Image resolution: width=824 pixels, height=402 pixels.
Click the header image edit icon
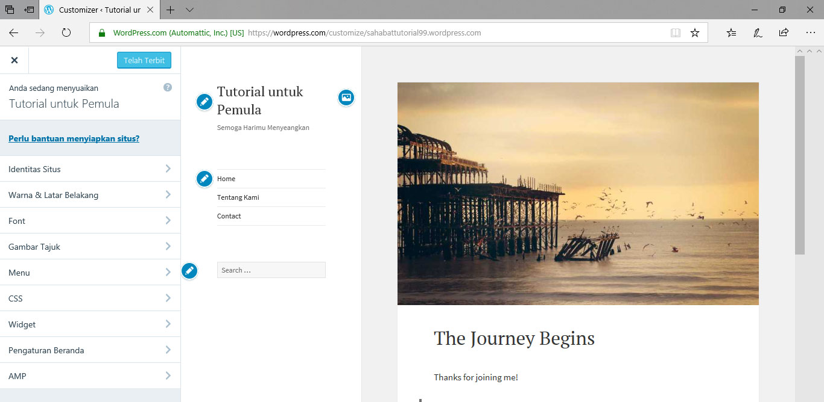click(346, 97)
